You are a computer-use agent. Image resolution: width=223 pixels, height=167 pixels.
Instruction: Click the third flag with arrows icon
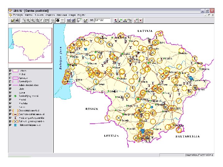[125, 20]
